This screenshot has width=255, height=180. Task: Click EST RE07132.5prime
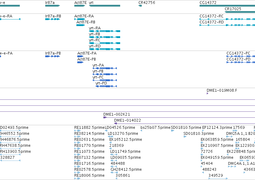(x=77, y=161)
